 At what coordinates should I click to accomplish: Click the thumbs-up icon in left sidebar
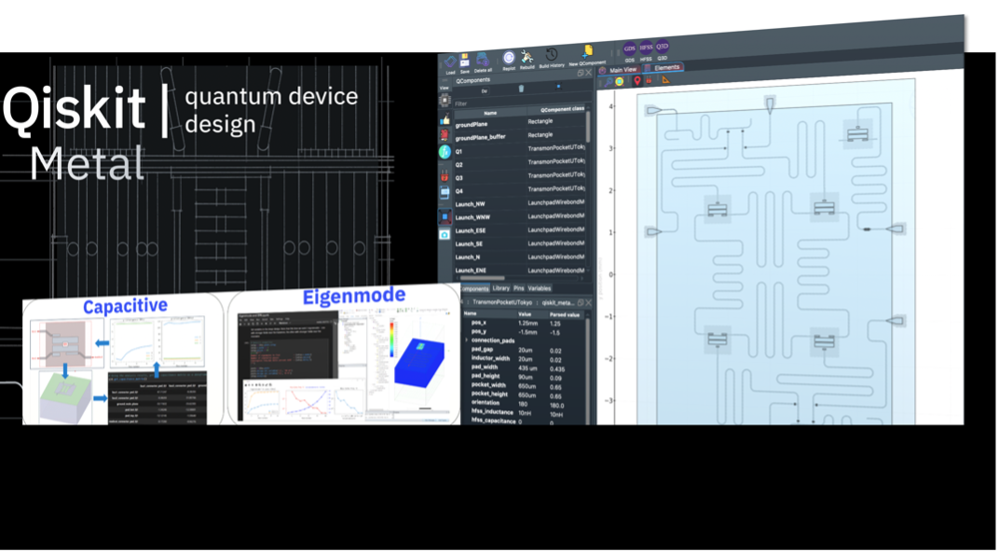click(445, 119)
